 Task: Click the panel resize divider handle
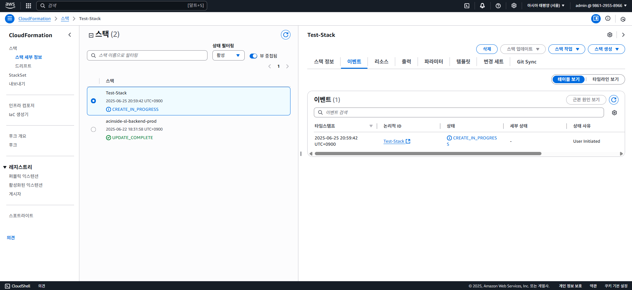coord(301,154)
